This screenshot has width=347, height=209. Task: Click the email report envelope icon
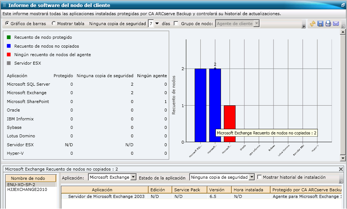click(336, 23)
